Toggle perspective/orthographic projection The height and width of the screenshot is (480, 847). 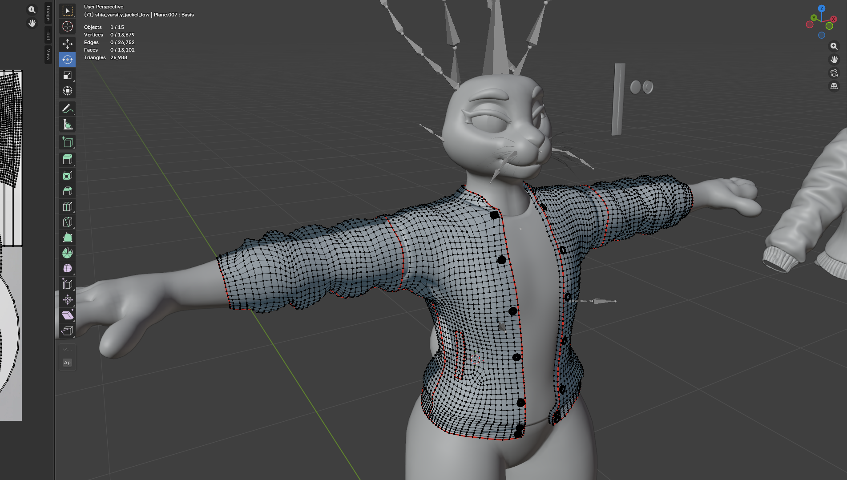tap(834, 86)
